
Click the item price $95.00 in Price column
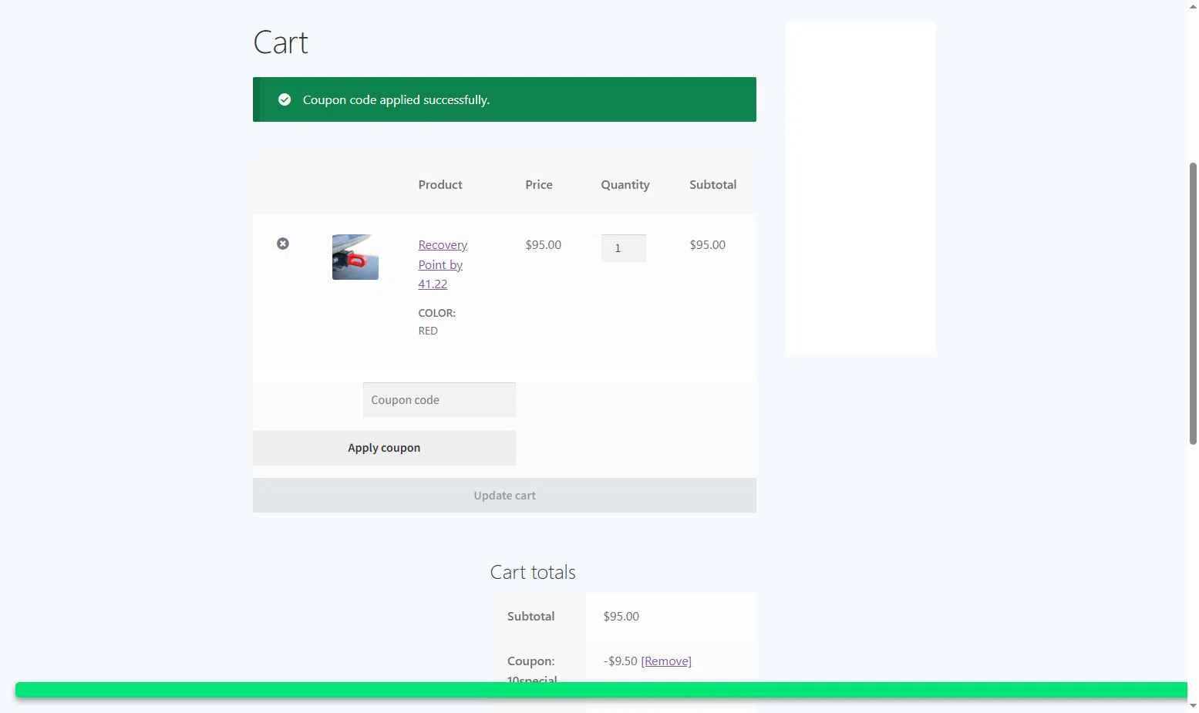[x=544, y=245]
